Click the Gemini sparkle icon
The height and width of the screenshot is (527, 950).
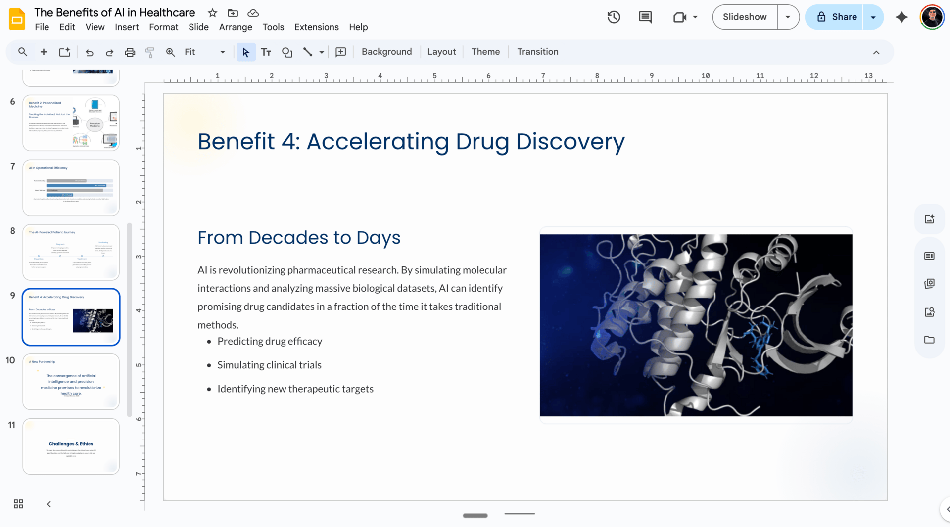pyautogui.click(x=902, y=17)
